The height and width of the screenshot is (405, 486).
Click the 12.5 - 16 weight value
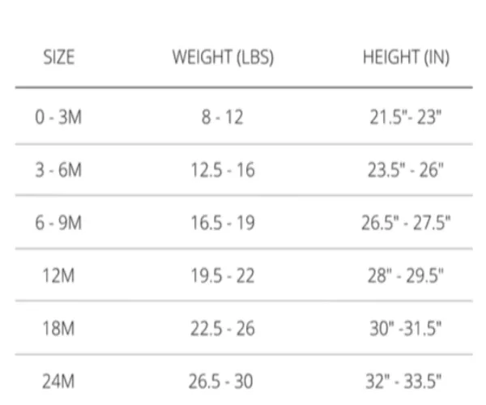223,170
